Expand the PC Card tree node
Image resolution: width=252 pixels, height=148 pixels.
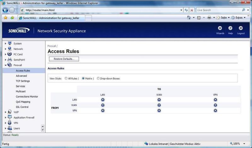pos(5,54)
